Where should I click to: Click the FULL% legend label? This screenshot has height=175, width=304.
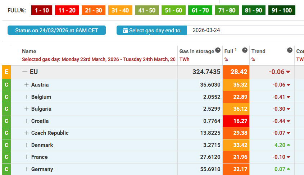point(17,10)
